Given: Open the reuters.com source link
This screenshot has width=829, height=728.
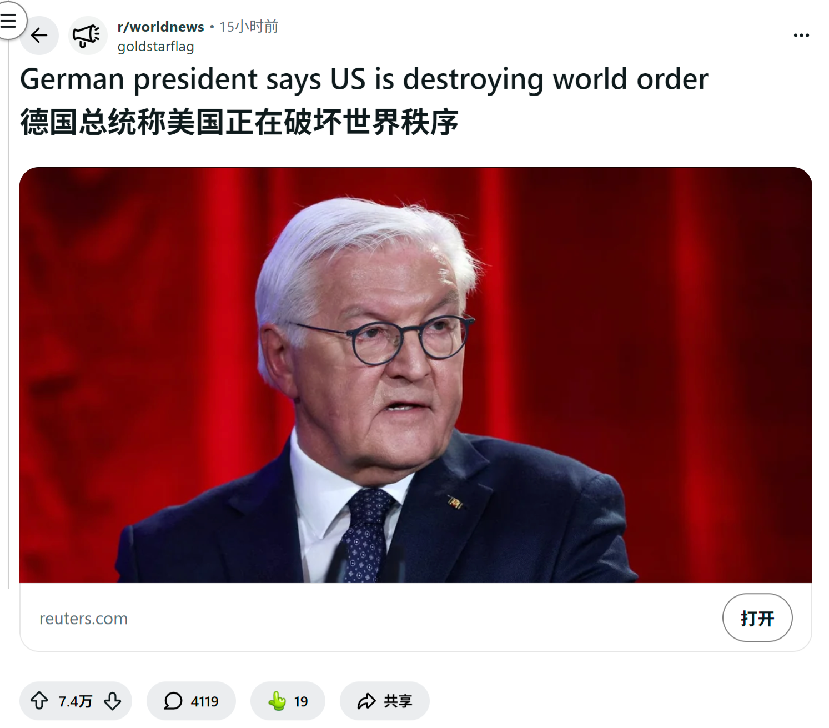Looking at the screenshot, I should (x=83, y=619).
